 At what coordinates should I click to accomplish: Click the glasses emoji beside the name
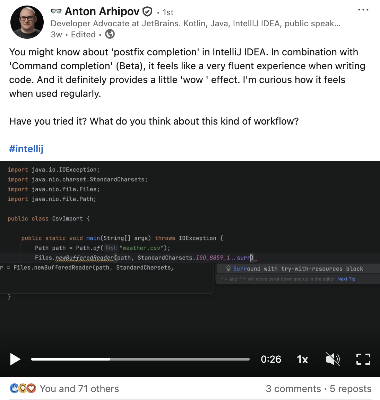(56, 11)
